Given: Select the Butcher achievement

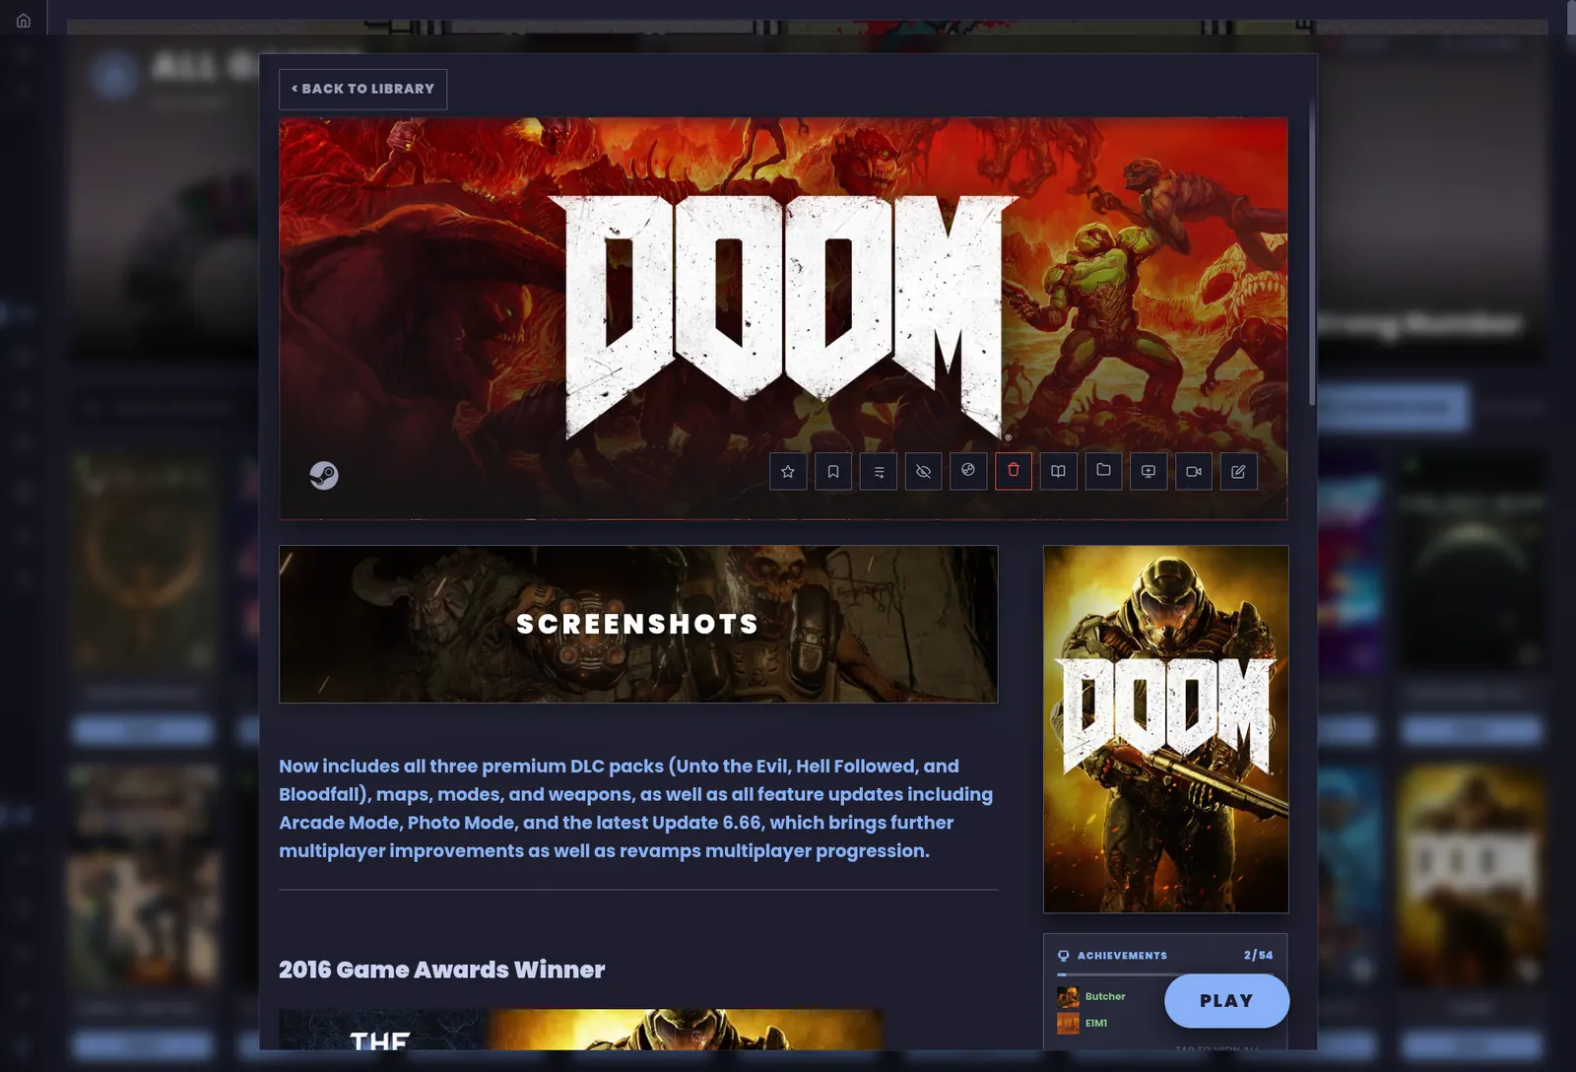Looking at the screenshot, I should point(1105,996).
